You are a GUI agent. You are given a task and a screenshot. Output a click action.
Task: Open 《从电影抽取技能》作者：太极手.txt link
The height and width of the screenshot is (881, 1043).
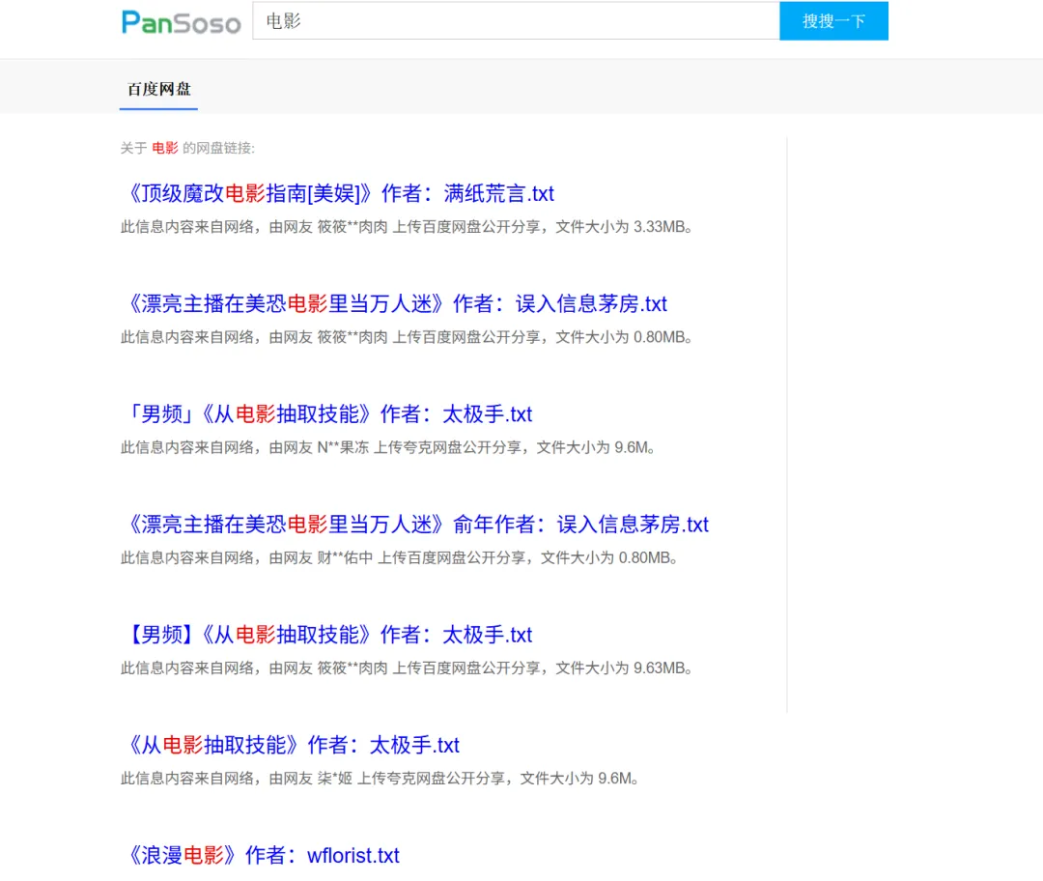292,745
